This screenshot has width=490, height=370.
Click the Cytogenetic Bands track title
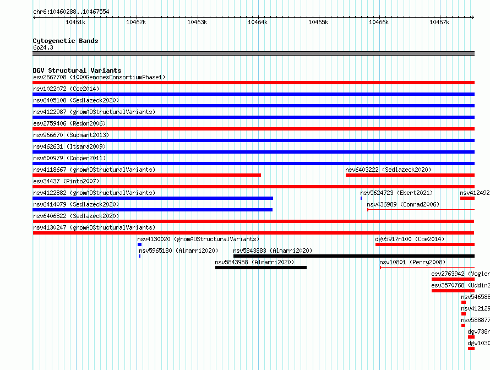[x=66, y=41]
